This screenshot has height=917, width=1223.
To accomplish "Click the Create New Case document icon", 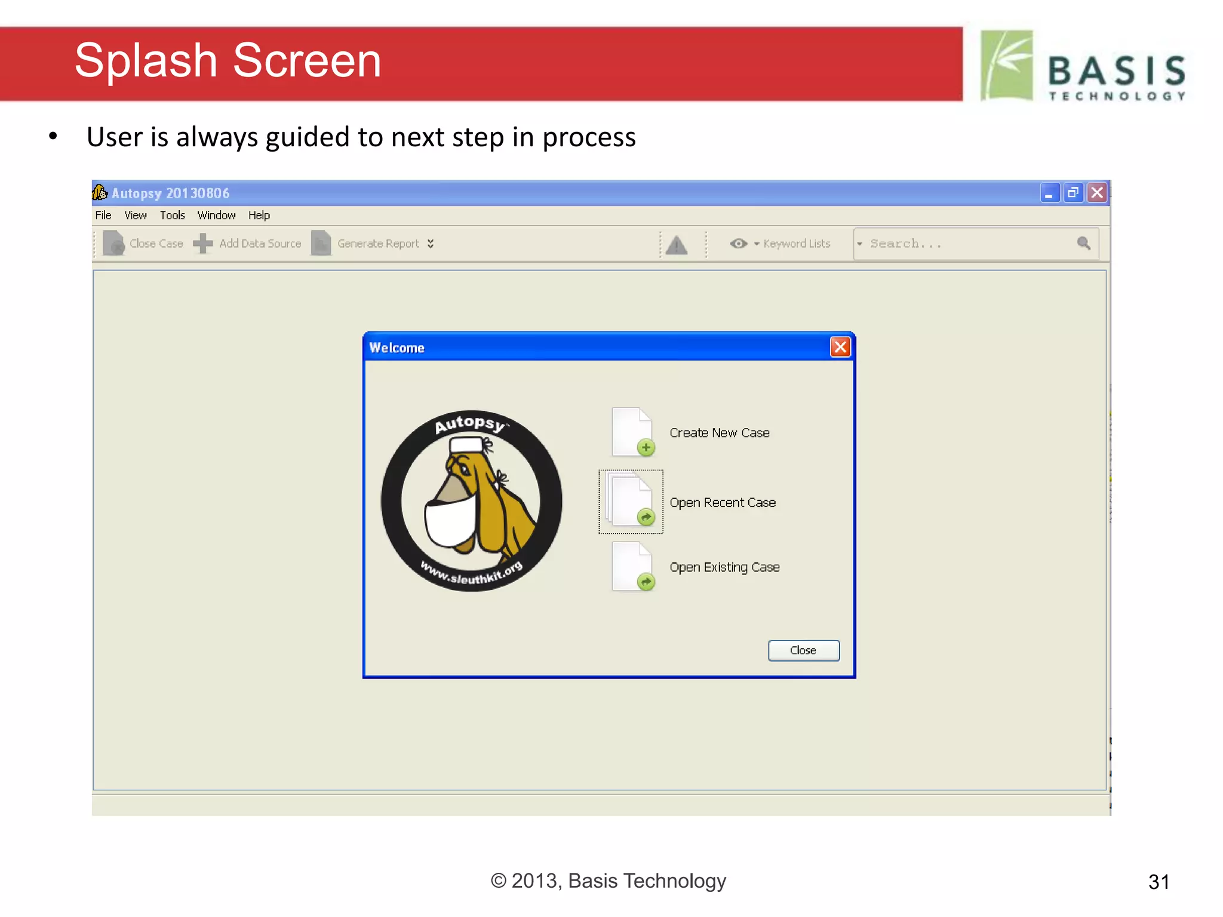I will pos(633,432).
